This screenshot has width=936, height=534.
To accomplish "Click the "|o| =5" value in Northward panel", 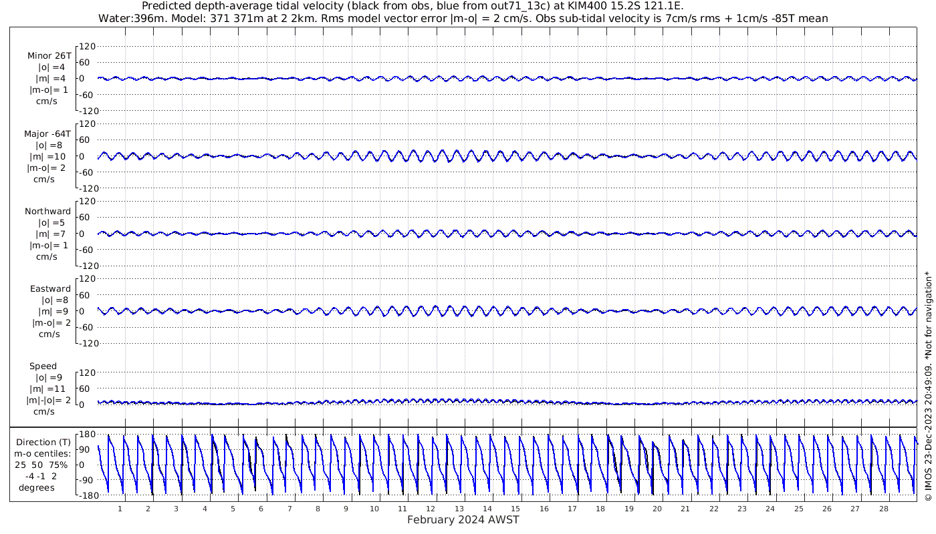I will coord(51,223).
